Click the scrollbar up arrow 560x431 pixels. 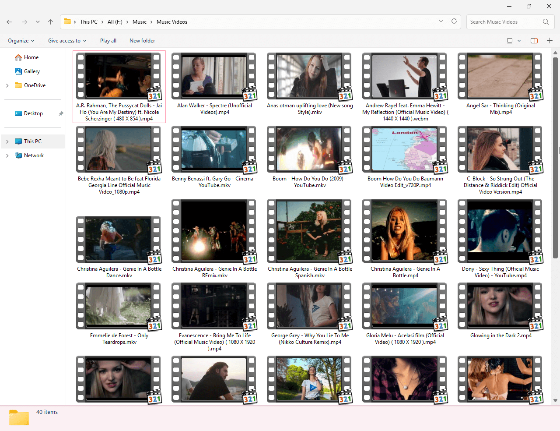pos(555,52)
